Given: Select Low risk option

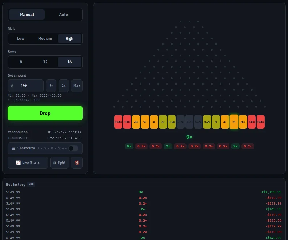Looking at the screenshot, I should (x=21, y=39).
